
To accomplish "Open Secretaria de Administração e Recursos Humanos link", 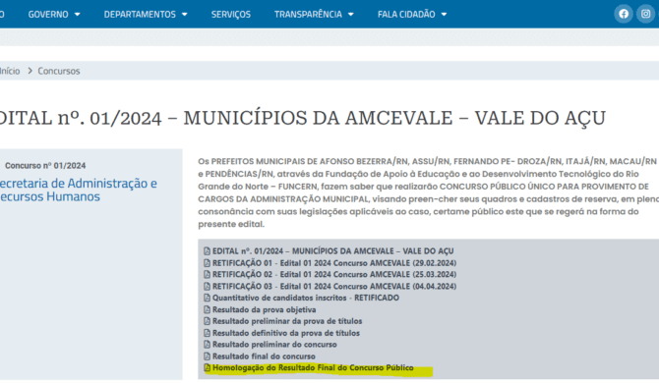I will click(78, 190).
